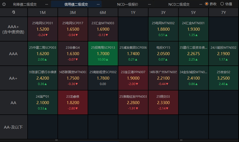
Task: Click the 3Y column header
Action: coord(163,12)
